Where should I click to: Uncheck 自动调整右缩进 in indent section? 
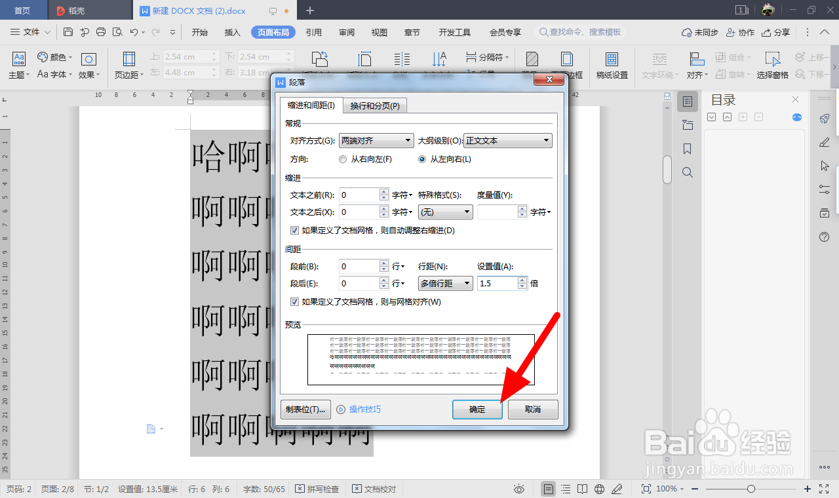pyautogui.click(x=294, y=230)
